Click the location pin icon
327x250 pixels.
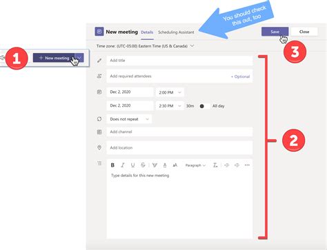99,147
